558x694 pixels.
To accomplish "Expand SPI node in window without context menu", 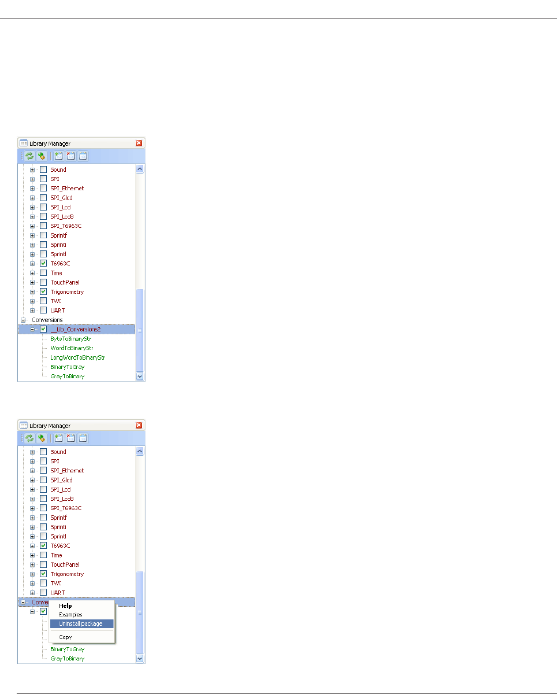I will (x=33, y=179).
